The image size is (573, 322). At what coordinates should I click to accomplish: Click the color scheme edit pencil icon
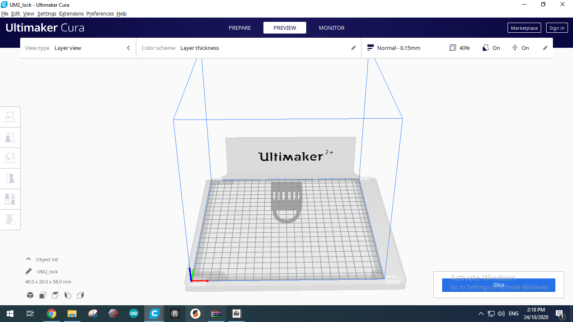pos(354,48)
